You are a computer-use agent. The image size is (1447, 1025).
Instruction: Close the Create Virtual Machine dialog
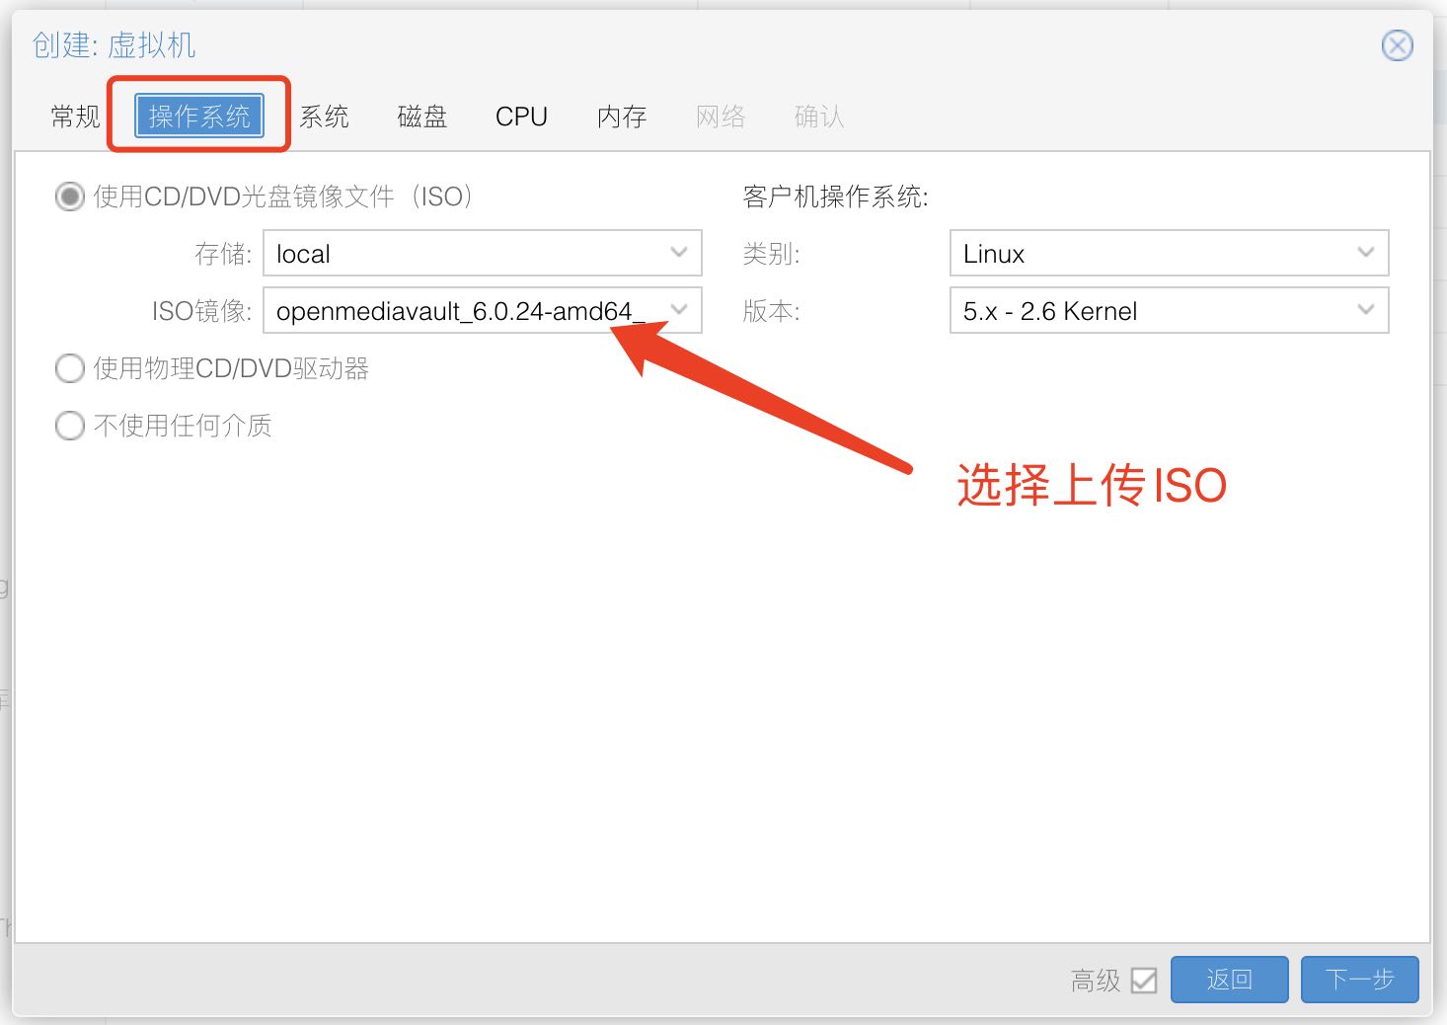tap(1397, 45)
